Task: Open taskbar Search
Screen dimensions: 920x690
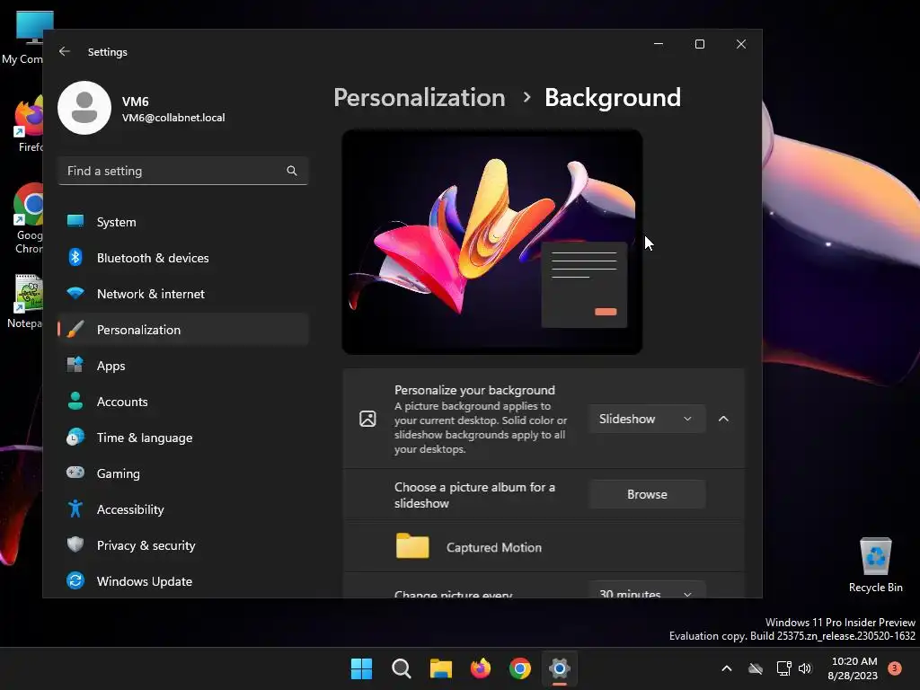Action: pyautogui.click(x=402, y=668)
